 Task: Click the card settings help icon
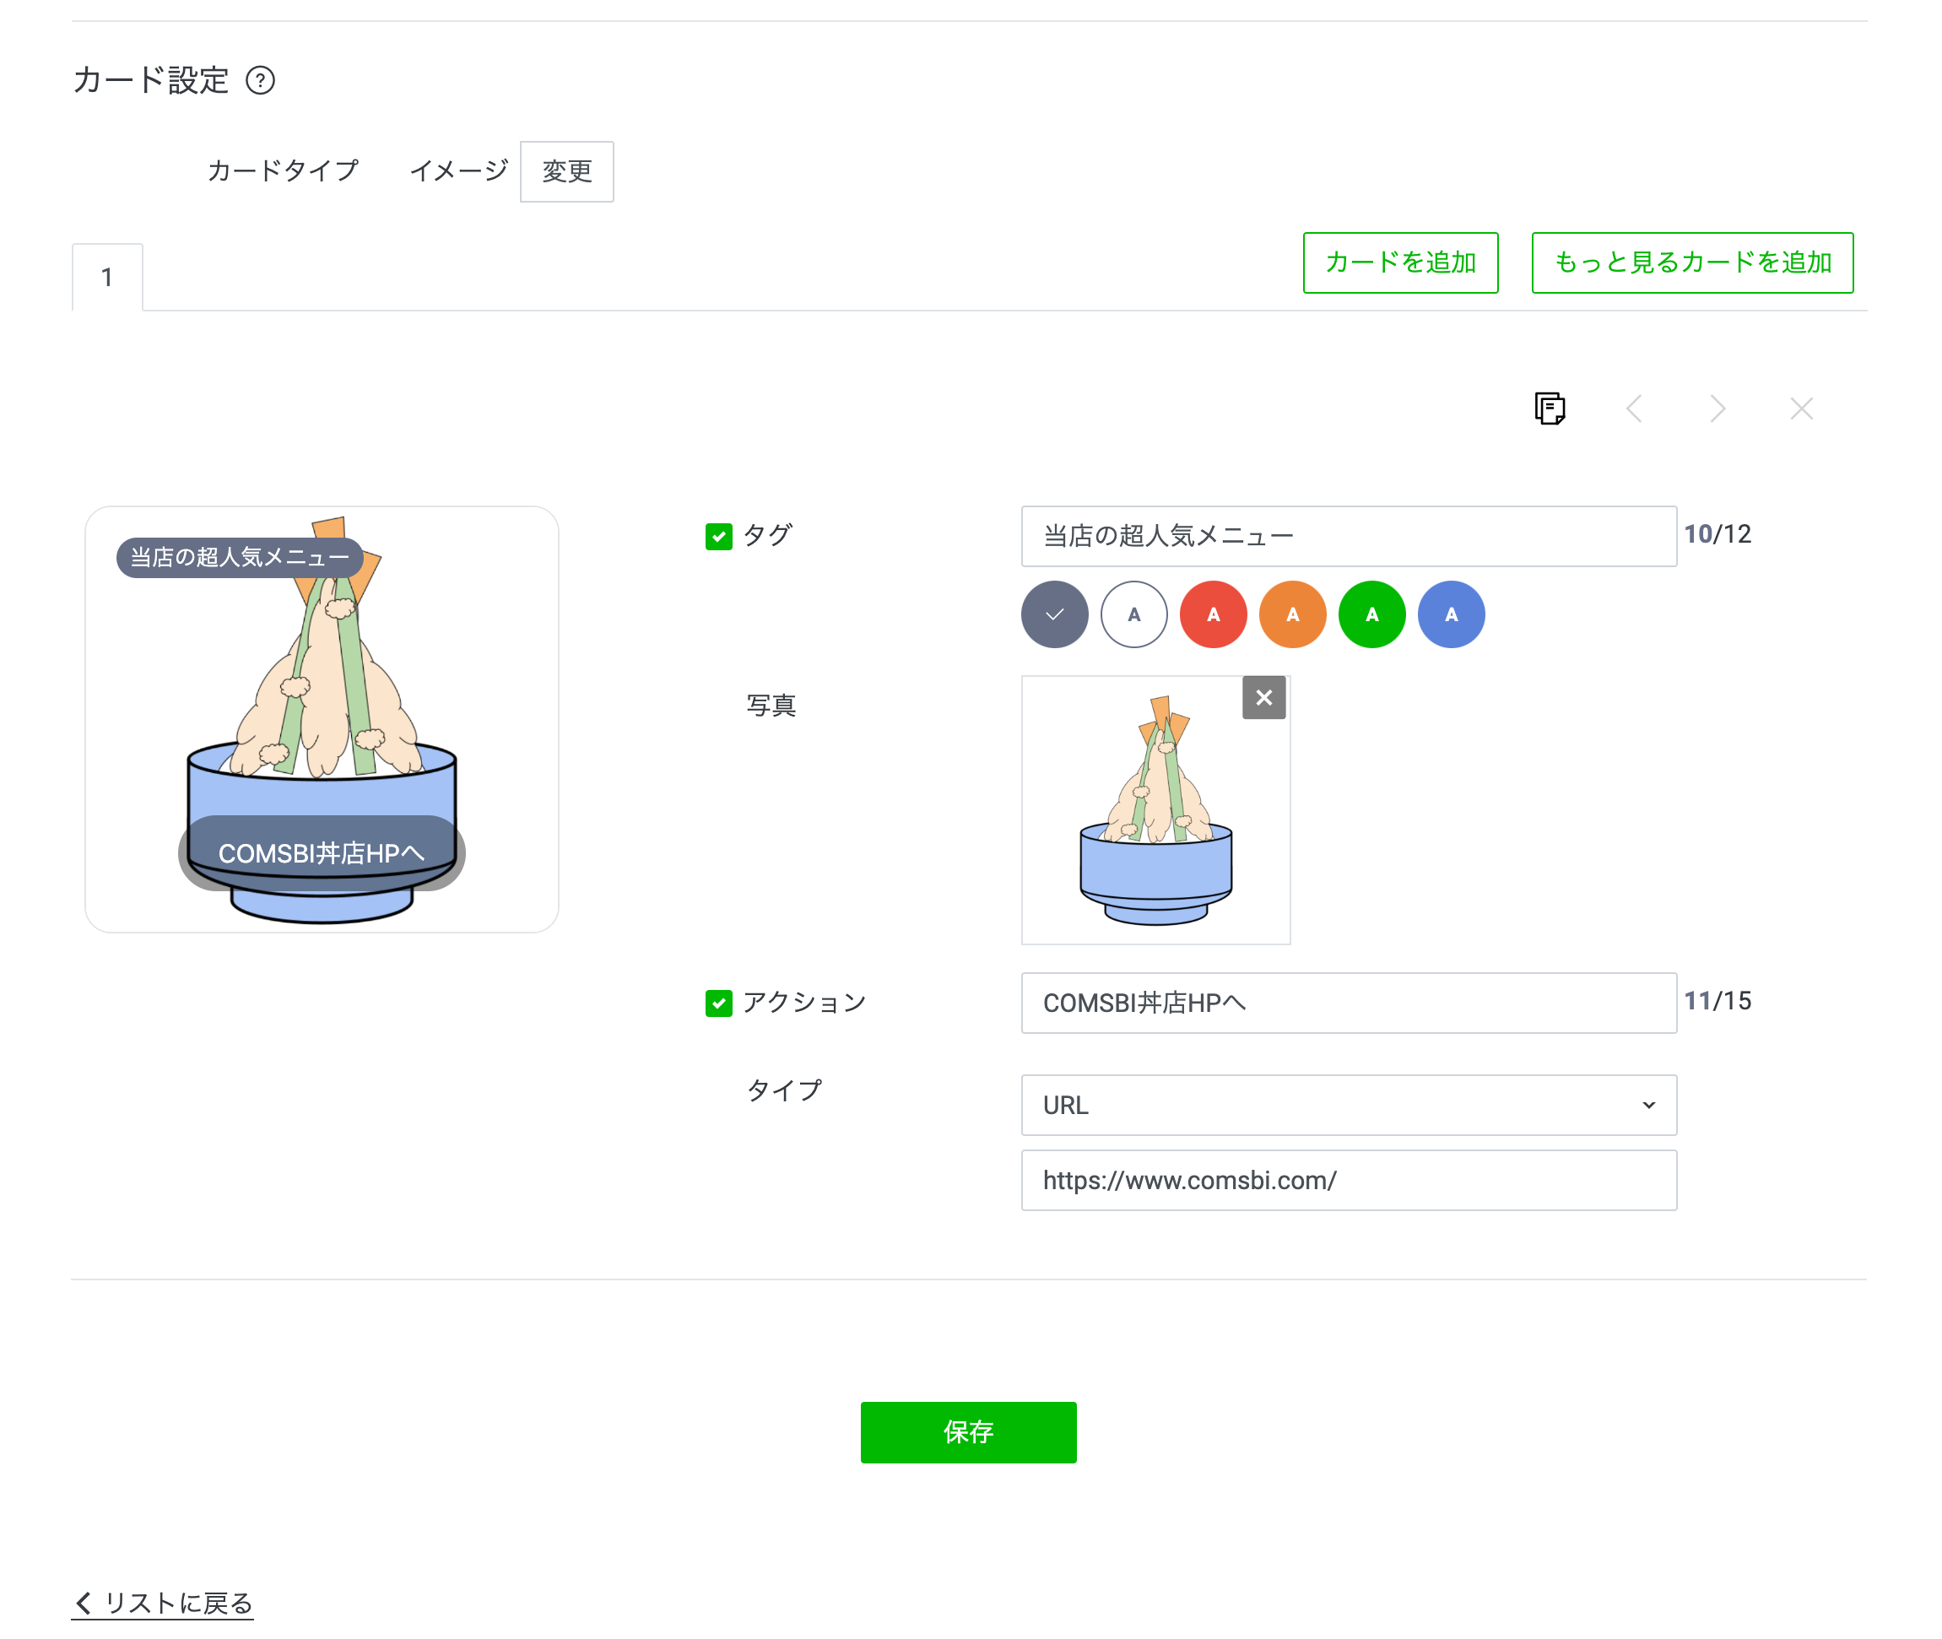tap(260, 81)
